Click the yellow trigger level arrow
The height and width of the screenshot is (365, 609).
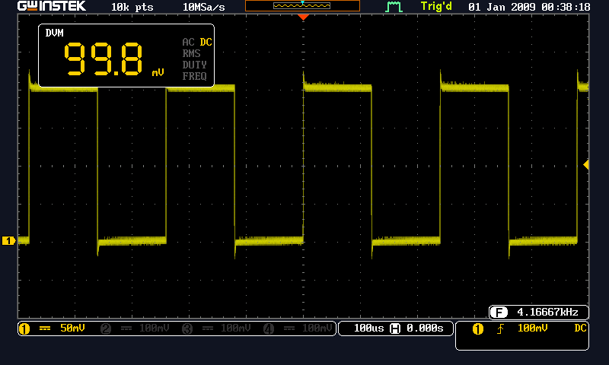click(x=585, y=164)
